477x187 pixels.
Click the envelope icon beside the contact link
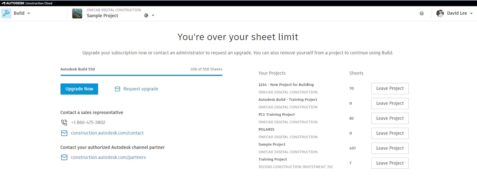[x=64, y=133]
